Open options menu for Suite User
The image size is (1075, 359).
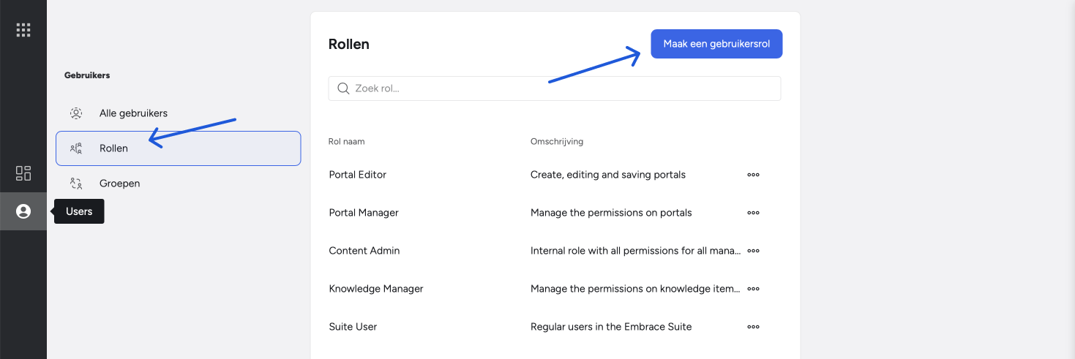[753, 327]
